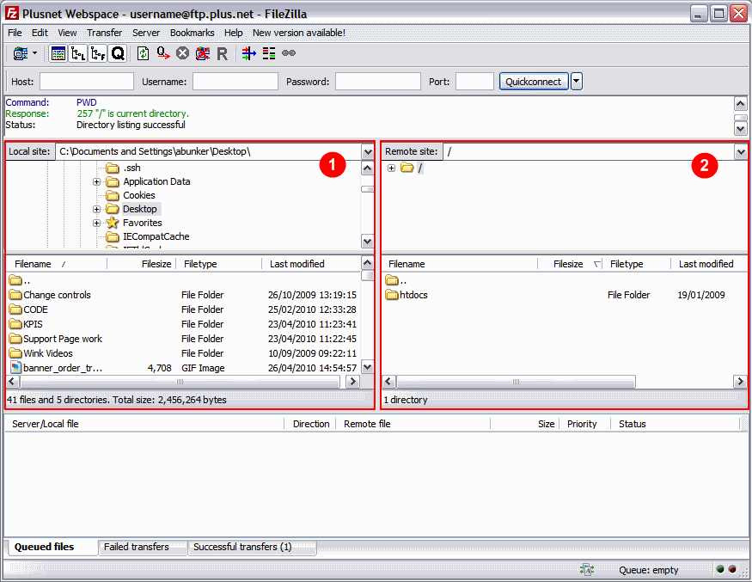Click the remote parent directory '..' icon
The height and width of the screenshot is (582, 752).
[392, 279]
